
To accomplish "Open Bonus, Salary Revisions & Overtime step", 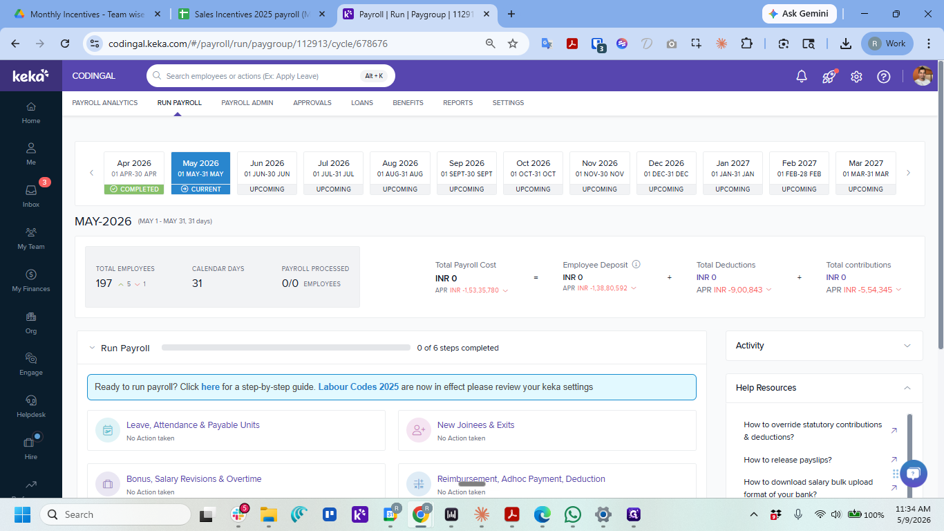I will (x=236, y=481).
